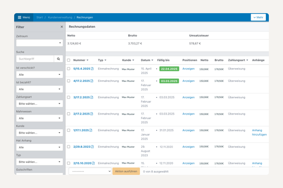This screenshot has height=188, width=283.
Task: Open the Ist verschickt? dropdown
Action: 39,74
